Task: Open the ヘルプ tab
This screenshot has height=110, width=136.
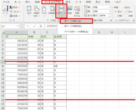Action: coord(118,2)
